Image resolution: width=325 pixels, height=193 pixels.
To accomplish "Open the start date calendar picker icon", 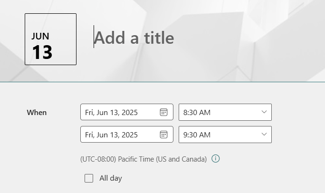I will (163, 112).
